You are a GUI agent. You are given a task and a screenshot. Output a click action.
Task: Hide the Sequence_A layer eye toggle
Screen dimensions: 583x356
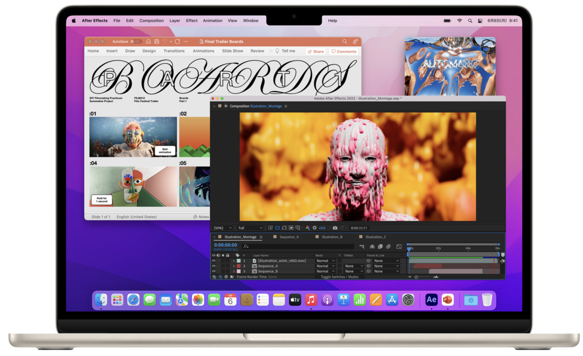coord(214,266)
